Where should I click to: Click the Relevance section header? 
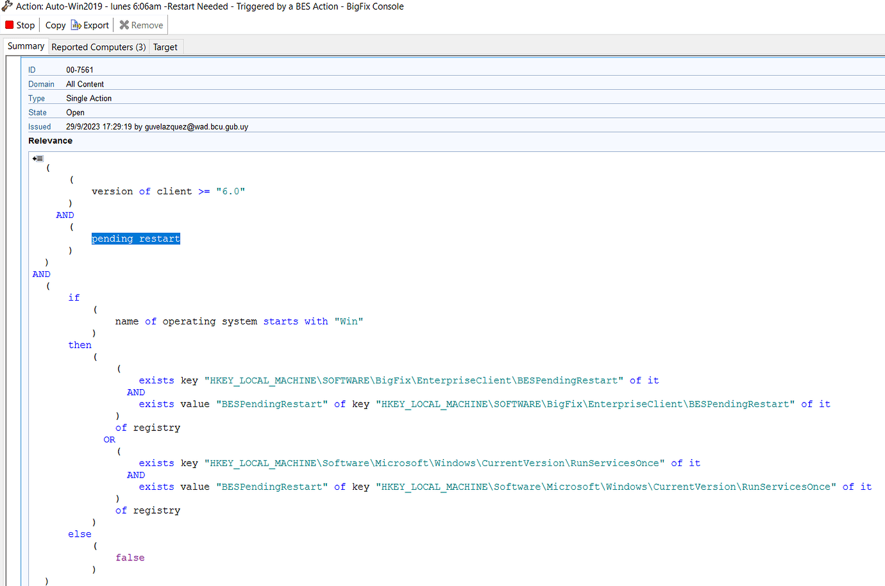click(50, 140)
